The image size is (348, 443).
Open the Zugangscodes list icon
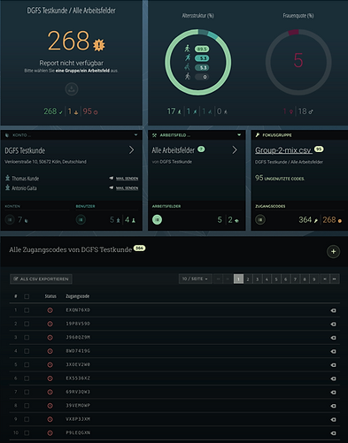260,219
